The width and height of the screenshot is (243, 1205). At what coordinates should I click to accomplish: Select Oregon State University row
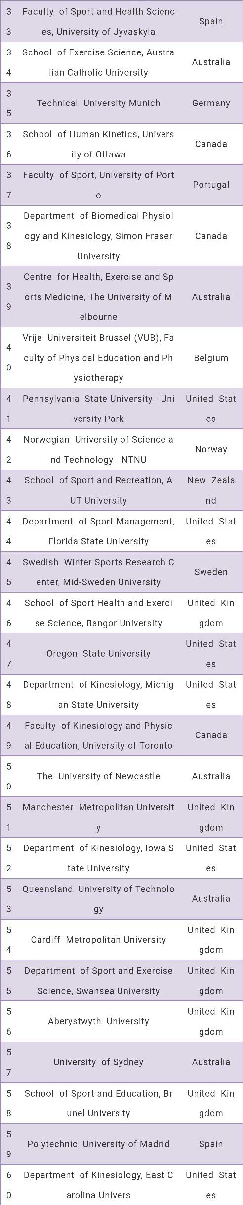121,654
